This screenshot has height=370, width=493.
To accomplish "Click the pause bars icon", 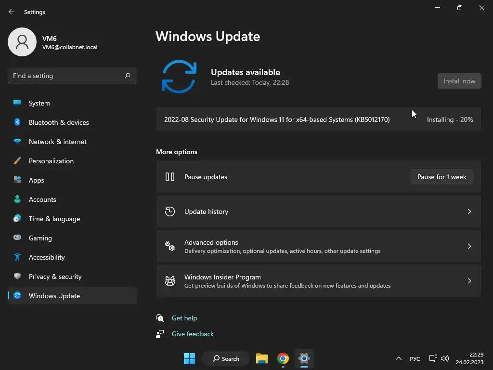I will point(170,177).
